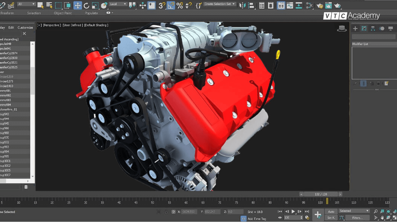This screenshot has width=397, height=223.
Task: Open the Schematic View
Action: [x=299, y=4]
